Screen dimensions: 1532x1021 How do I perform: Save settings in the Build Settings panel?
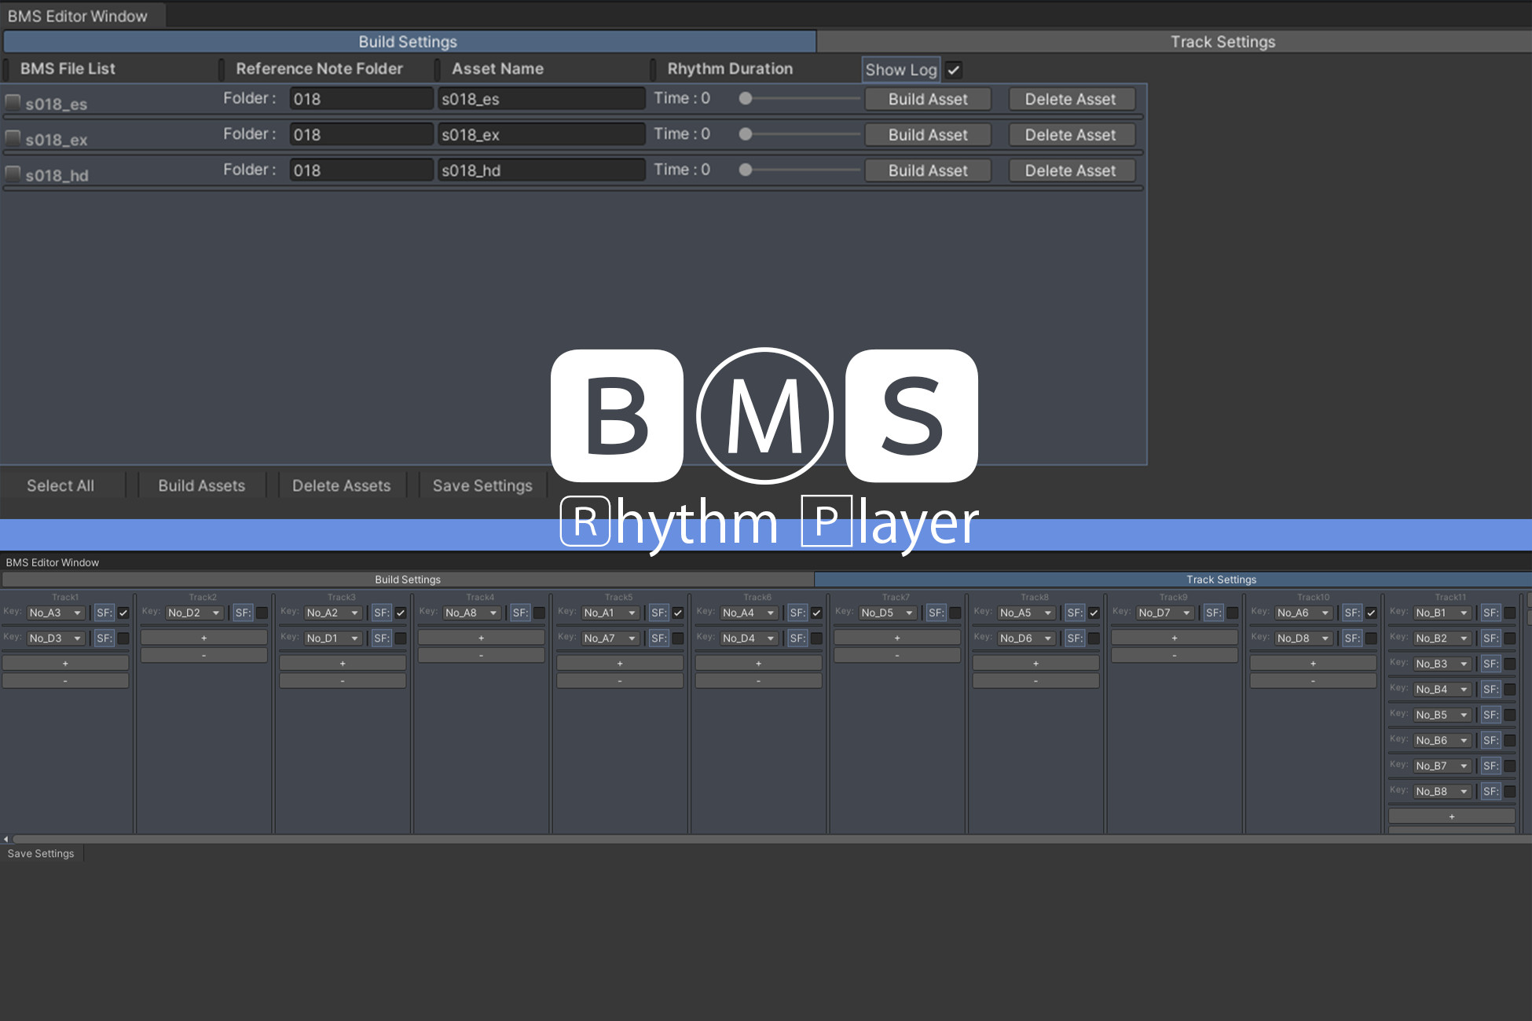click(x=482, y=485)
